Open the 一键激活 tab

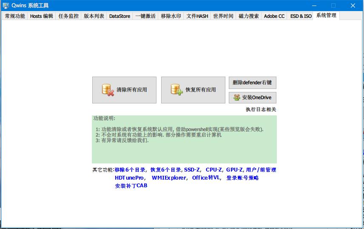point(145,16)
